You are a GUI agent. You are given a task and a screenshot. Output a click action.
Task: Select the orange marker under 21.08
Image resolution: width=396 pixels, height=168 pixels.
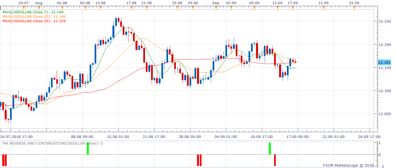tap(146, 8)
